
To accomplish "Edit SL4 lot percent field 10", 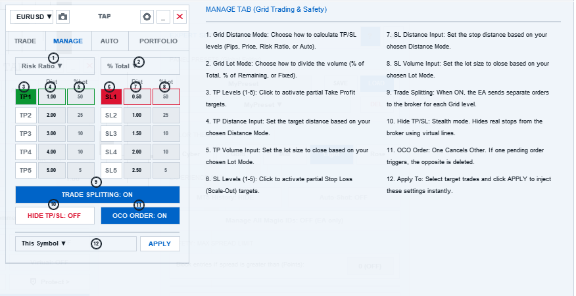I will tap(166, 152).
